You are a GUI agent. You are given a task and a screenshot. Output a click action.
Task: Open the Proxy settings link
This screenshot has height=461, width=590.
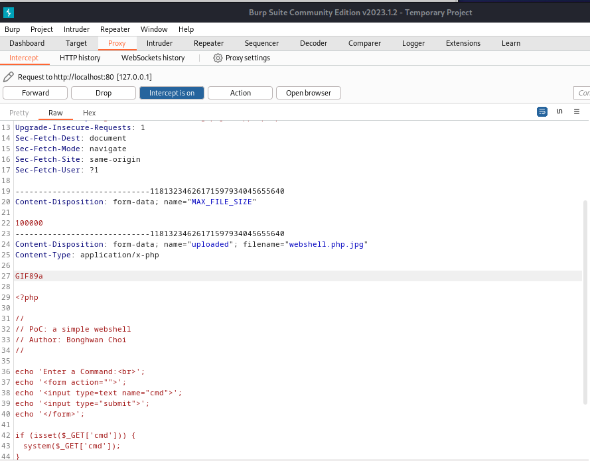pos(248,58)
